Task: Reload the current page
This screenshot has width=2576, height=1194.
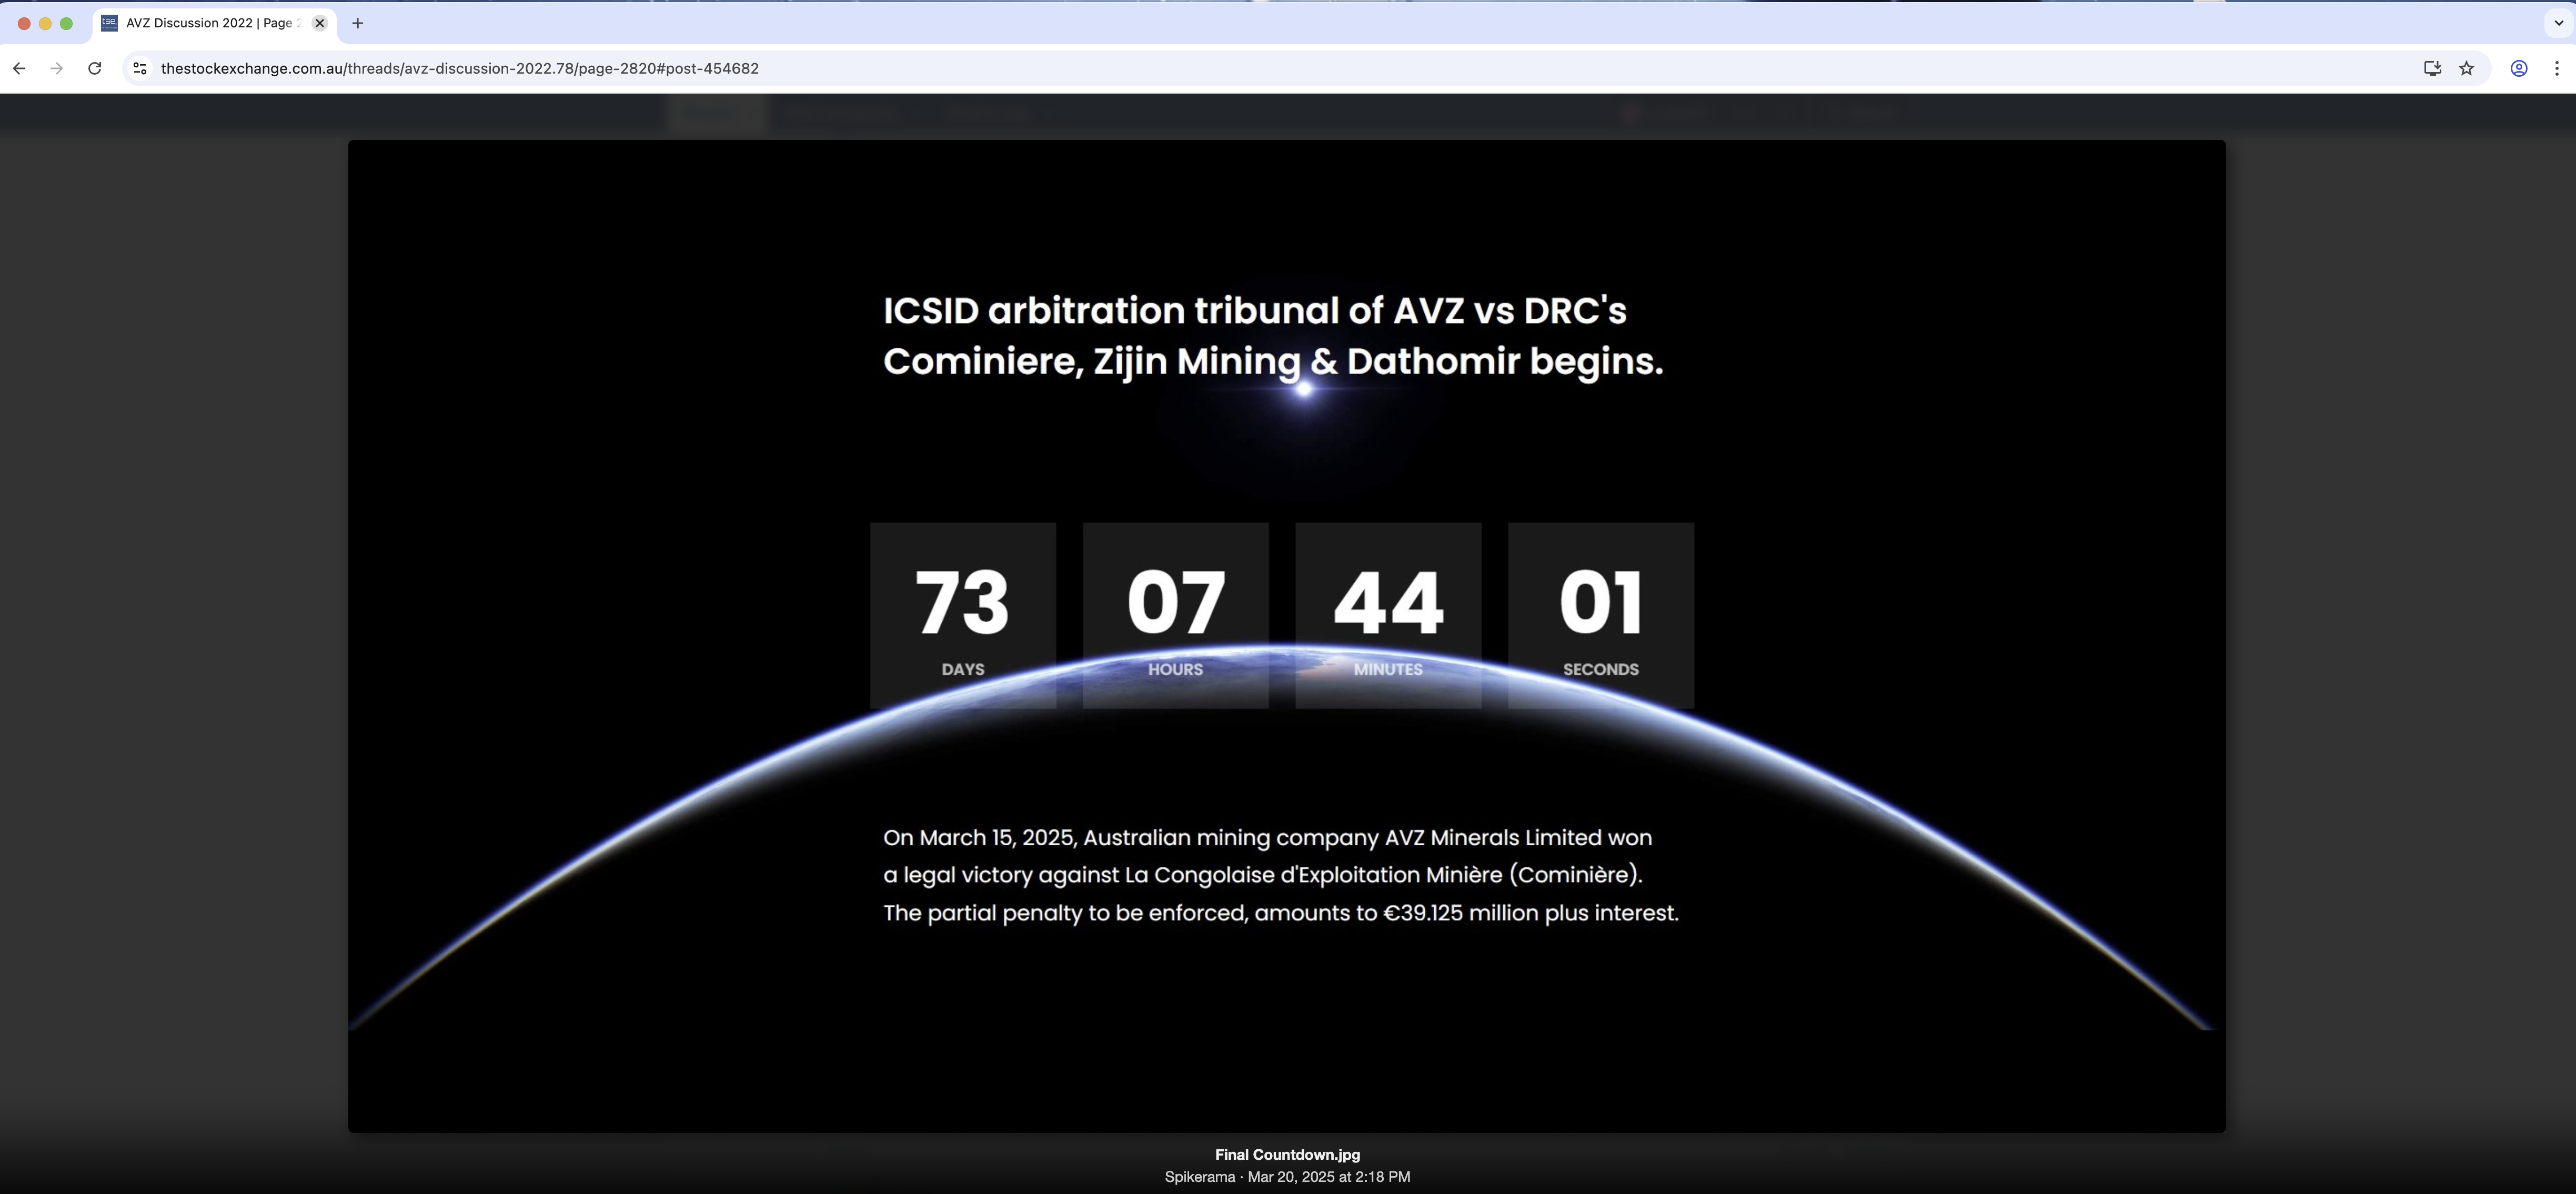Action: tap(94, 68)
